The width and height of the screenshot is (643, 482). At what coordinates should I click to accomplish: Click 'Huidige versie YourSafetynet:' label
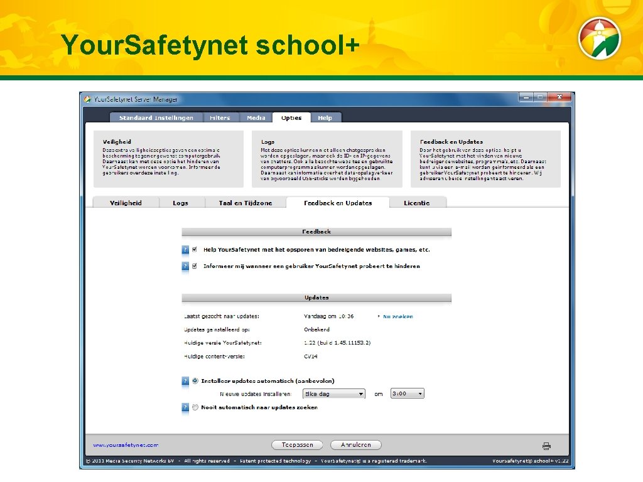(x=223, y=343)
